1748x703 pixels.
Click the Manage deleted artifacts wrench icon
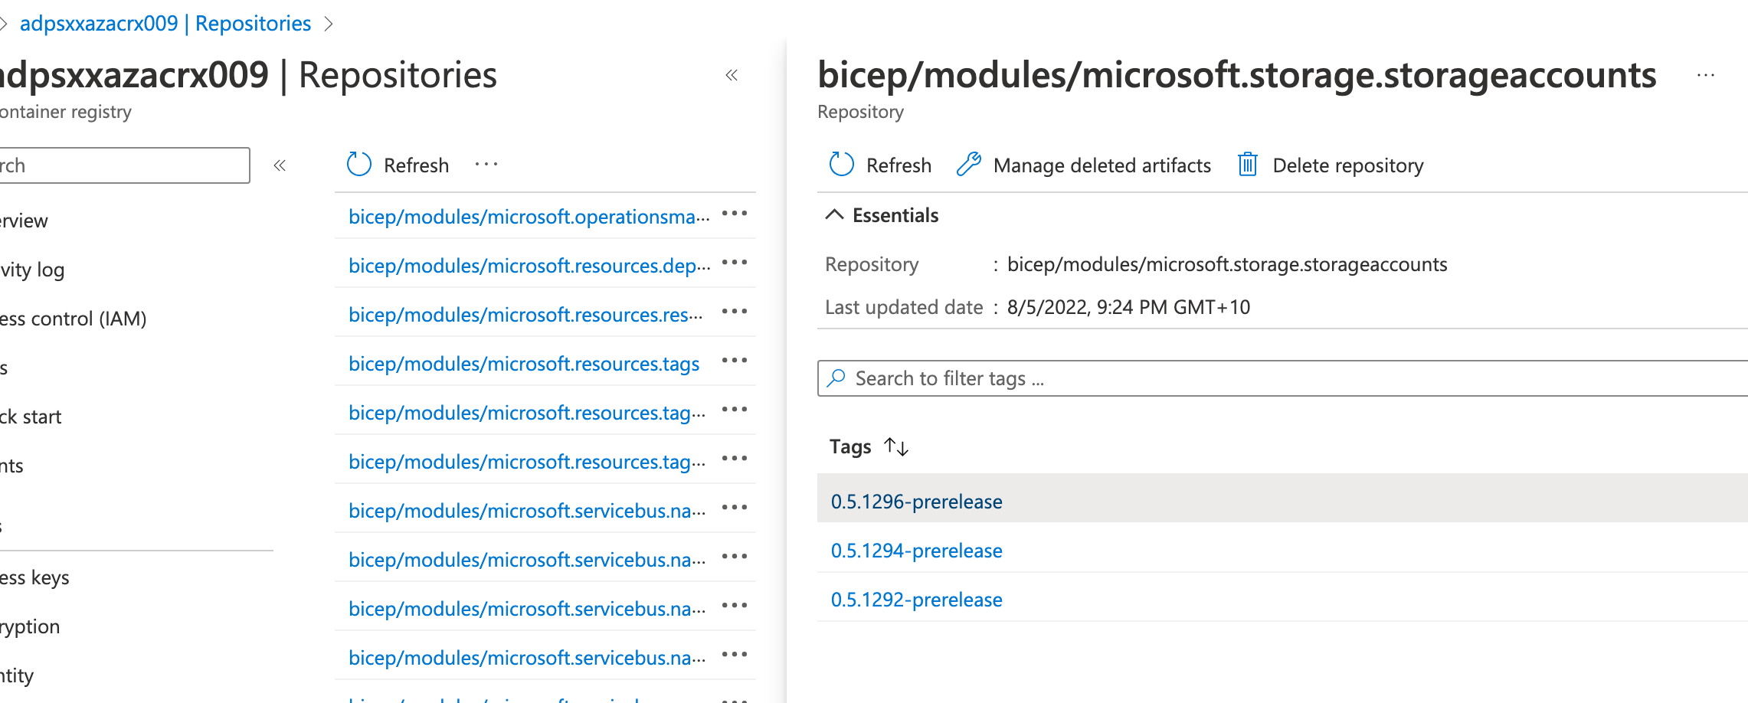click(x=969, y=165)
